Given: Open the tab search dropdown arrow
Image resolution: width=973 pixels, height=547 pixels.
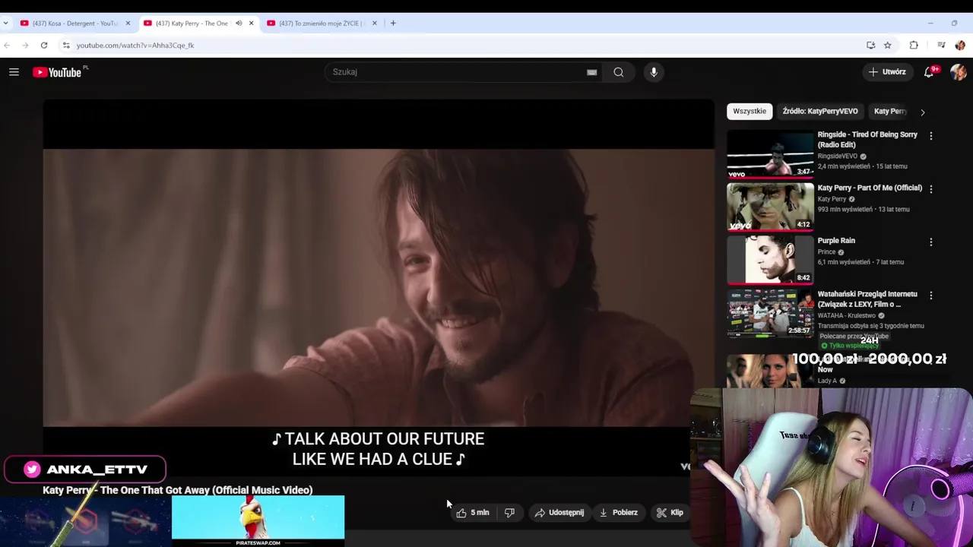Looking at the screenshot, I should pos(5,24).
